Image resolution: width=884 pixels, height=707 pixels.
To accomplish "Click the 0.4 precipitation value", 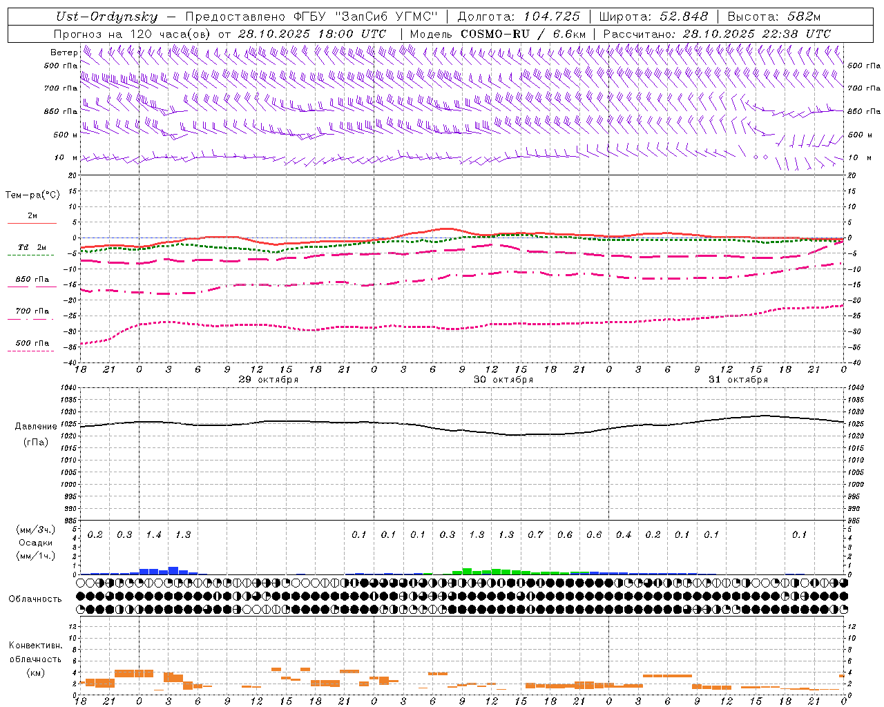I will (624, 535).
